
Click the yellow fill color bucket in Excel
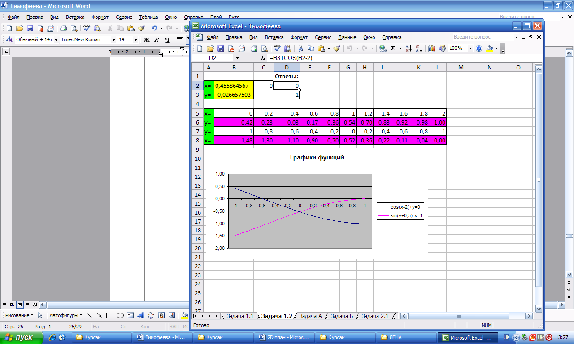(490, 48)
